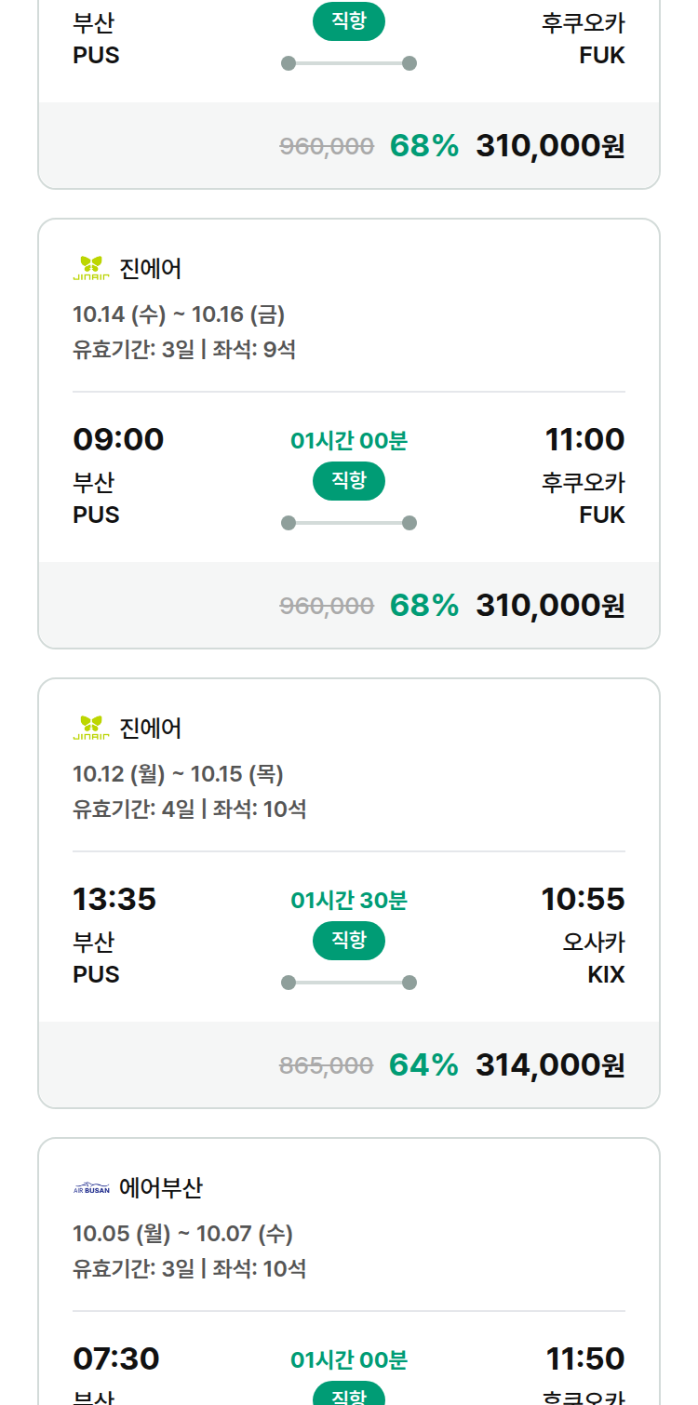The image size is (698, 1405).
Task: Click the 에어부산 airline name
Action: point(161,1188)
